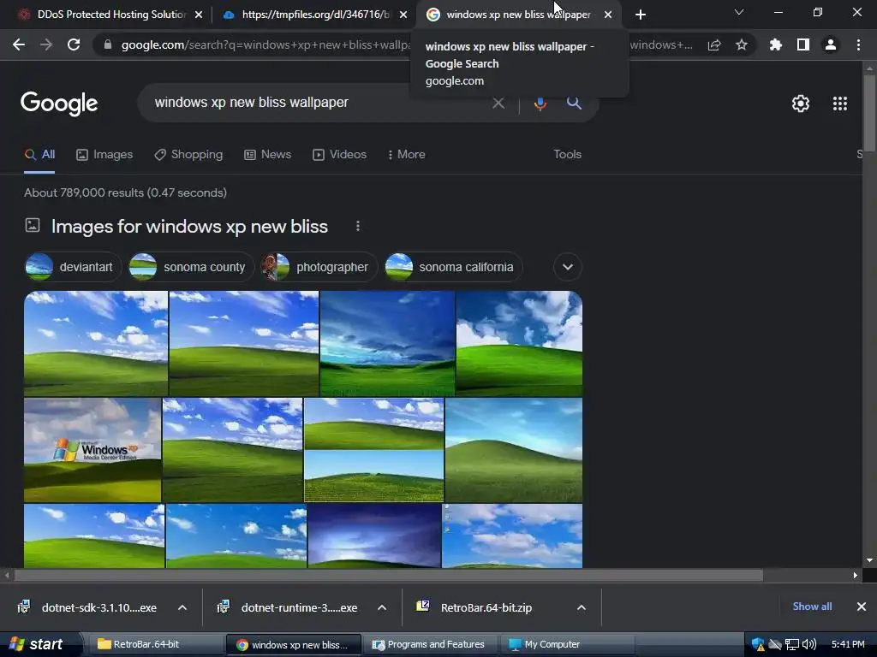
Task: Click the address bar URL
Action: (265, 44)
